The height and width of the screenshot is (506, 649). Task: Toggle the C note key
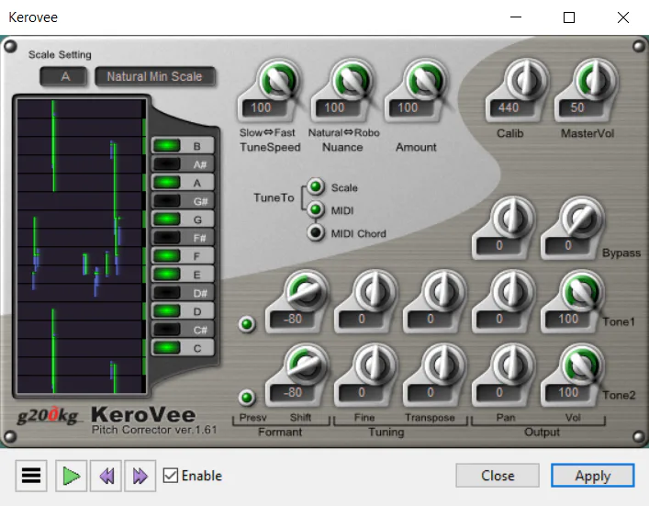click(x=183, y=348)
